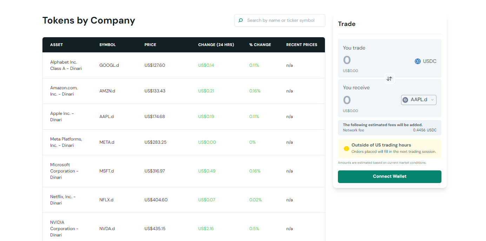Screen dimensions: 486x241
Task: Open the AAPL.d receive token dropdown
Action: (419, 100)
